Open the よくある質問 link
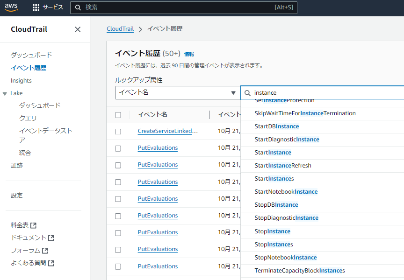This screenshot has height=280, width=404. [x=29, y=263]
